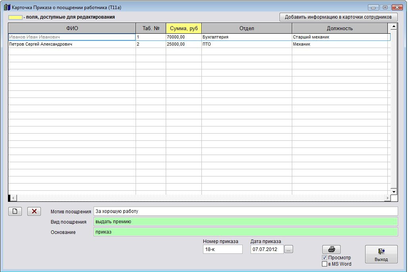
Task: Click the green Вид поощрения field
Action: 245,222
